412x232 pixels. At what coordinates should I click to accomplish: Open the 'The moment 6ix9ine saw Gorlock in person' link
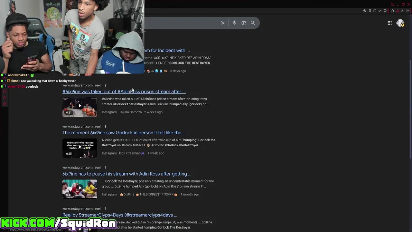point(124,133)
